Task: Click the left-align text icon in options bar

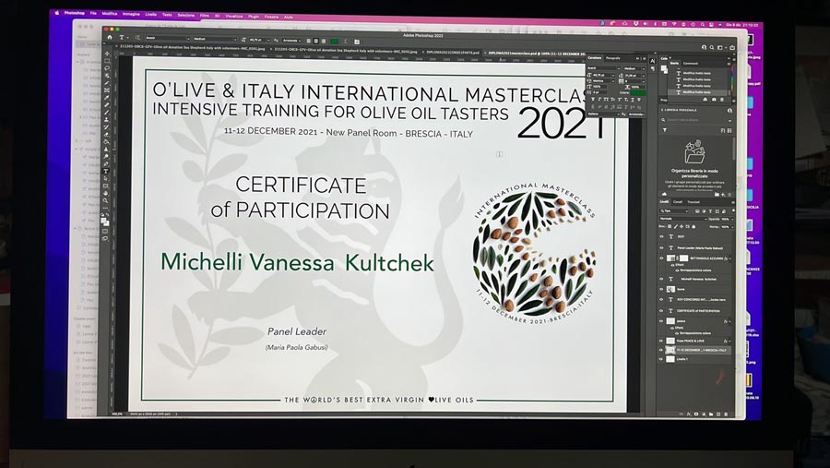Action: click(x=309, y=41)
